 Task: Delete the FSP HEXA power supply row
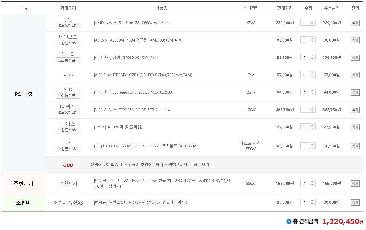point(355,146)
